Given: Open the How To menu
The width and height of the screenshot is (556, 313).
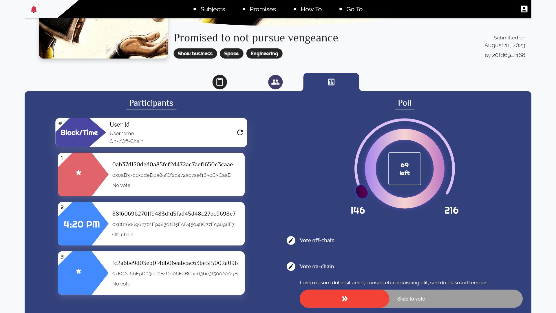Looking at the screenshot, I should (x=311, y=9).
